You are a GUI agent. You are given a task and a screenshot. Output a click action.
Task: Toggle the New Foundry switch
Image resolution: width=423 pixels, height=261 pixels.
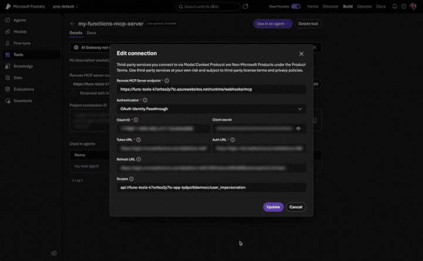(296, 6)
